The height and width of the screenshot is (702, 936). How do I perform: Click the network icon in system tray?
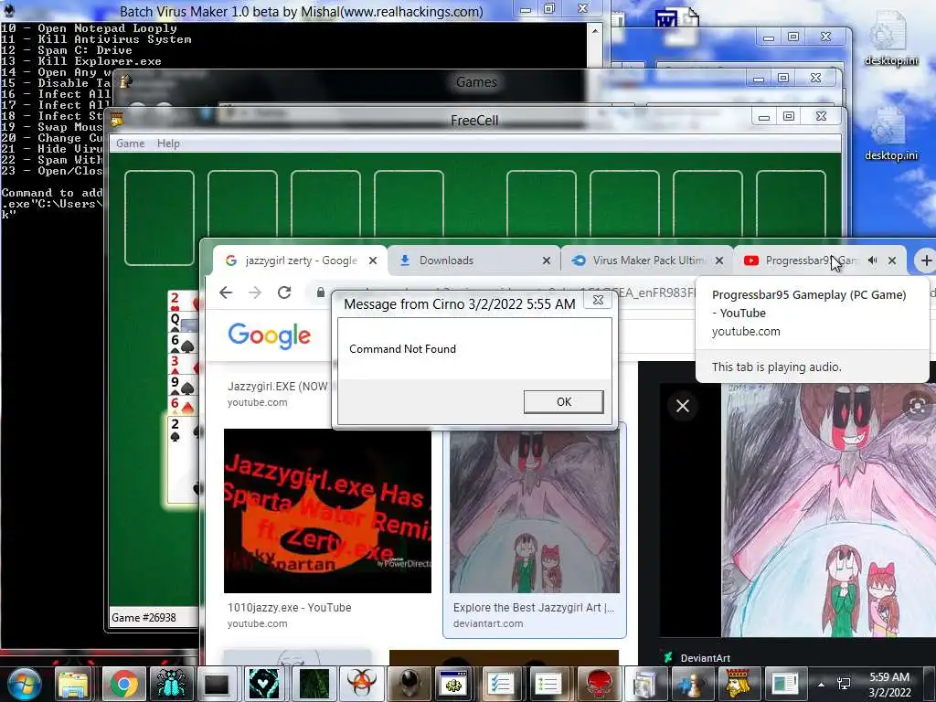pos(844,684)
